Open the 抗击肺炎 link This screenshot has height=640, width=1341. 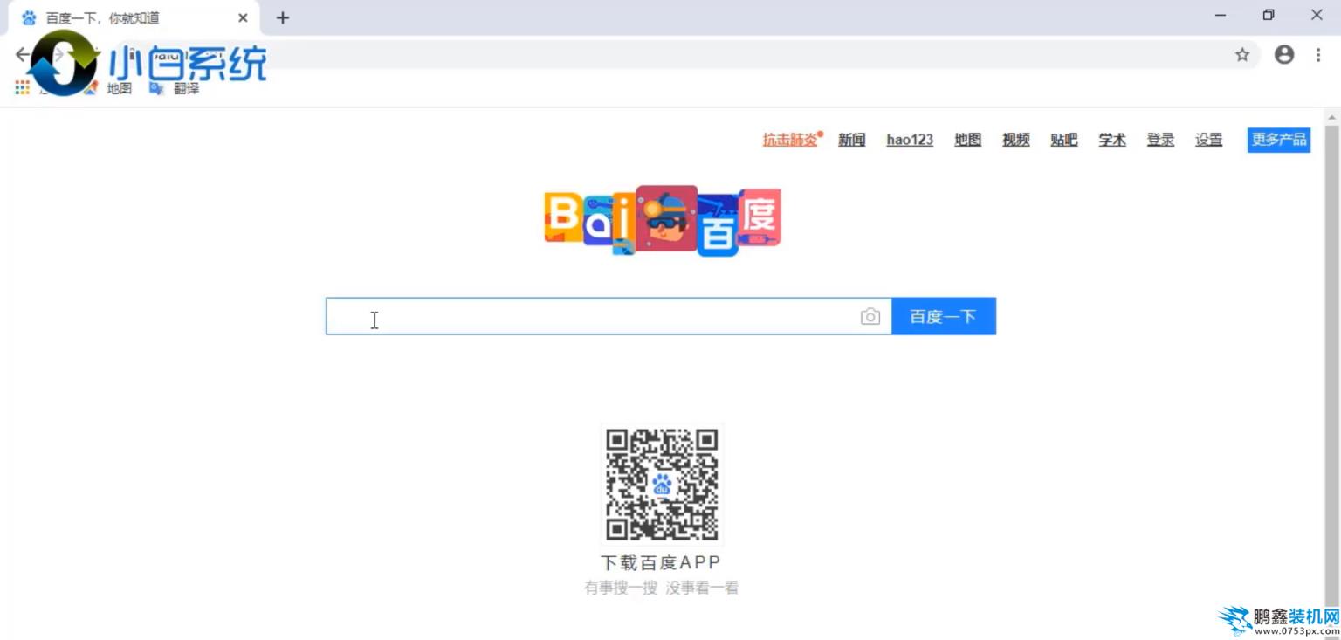(791, 140)
